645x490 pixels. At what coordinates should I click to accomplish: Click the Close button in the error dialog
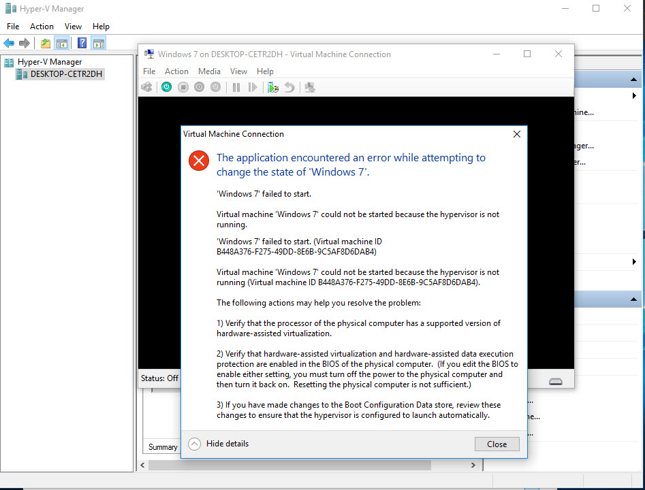(497, 444)
